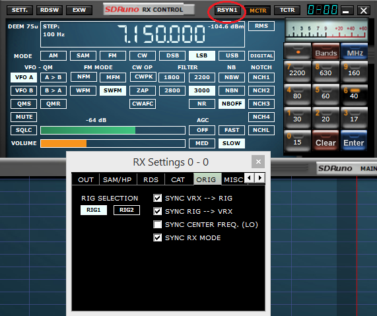377x316 pixels.
Task: Click the RSYN1 sync button
Action: pos(227,10)
